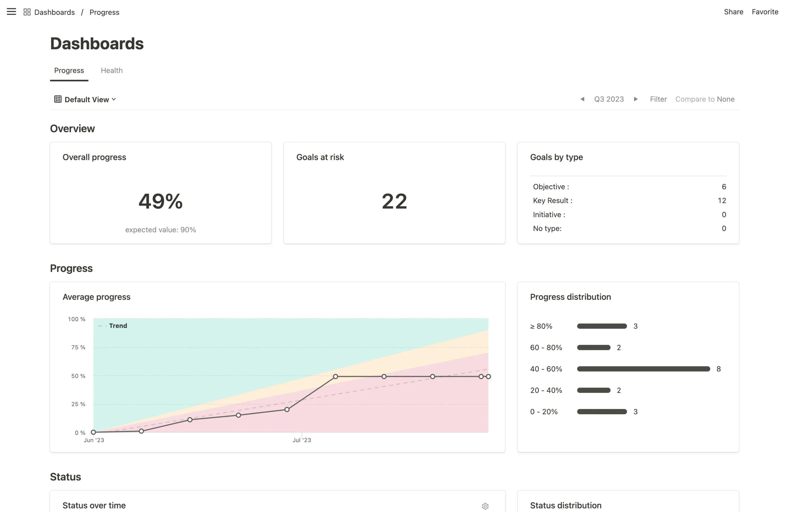Go to next quarter with right arrow
The image size is (789, 512).
(x=636, y=99)
